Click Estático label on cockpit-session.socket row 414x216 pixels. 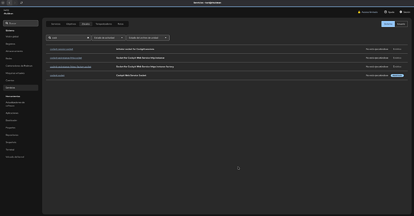pos(397,49)
